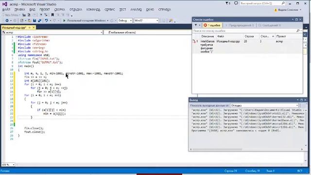Open the acmp project scope dropdown

52,33
